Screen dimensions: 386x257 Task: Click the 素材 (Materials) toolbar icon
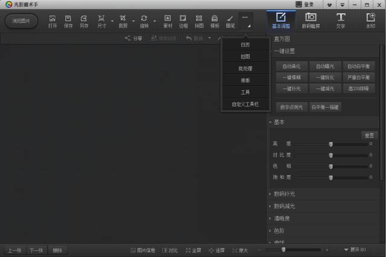[x=168, y=20]
